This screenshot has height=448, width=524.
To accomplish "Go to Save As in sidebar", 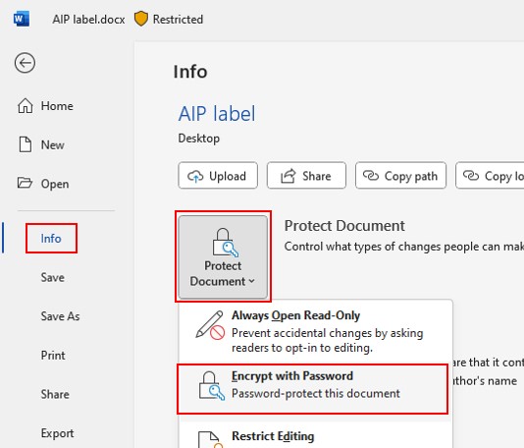I will (60, 316).
